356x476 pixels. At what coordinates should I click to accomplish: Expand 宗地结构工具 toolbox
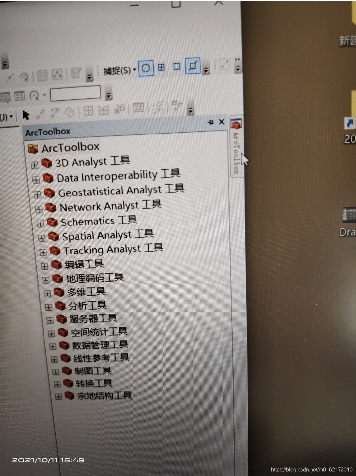tap(58, 396)
